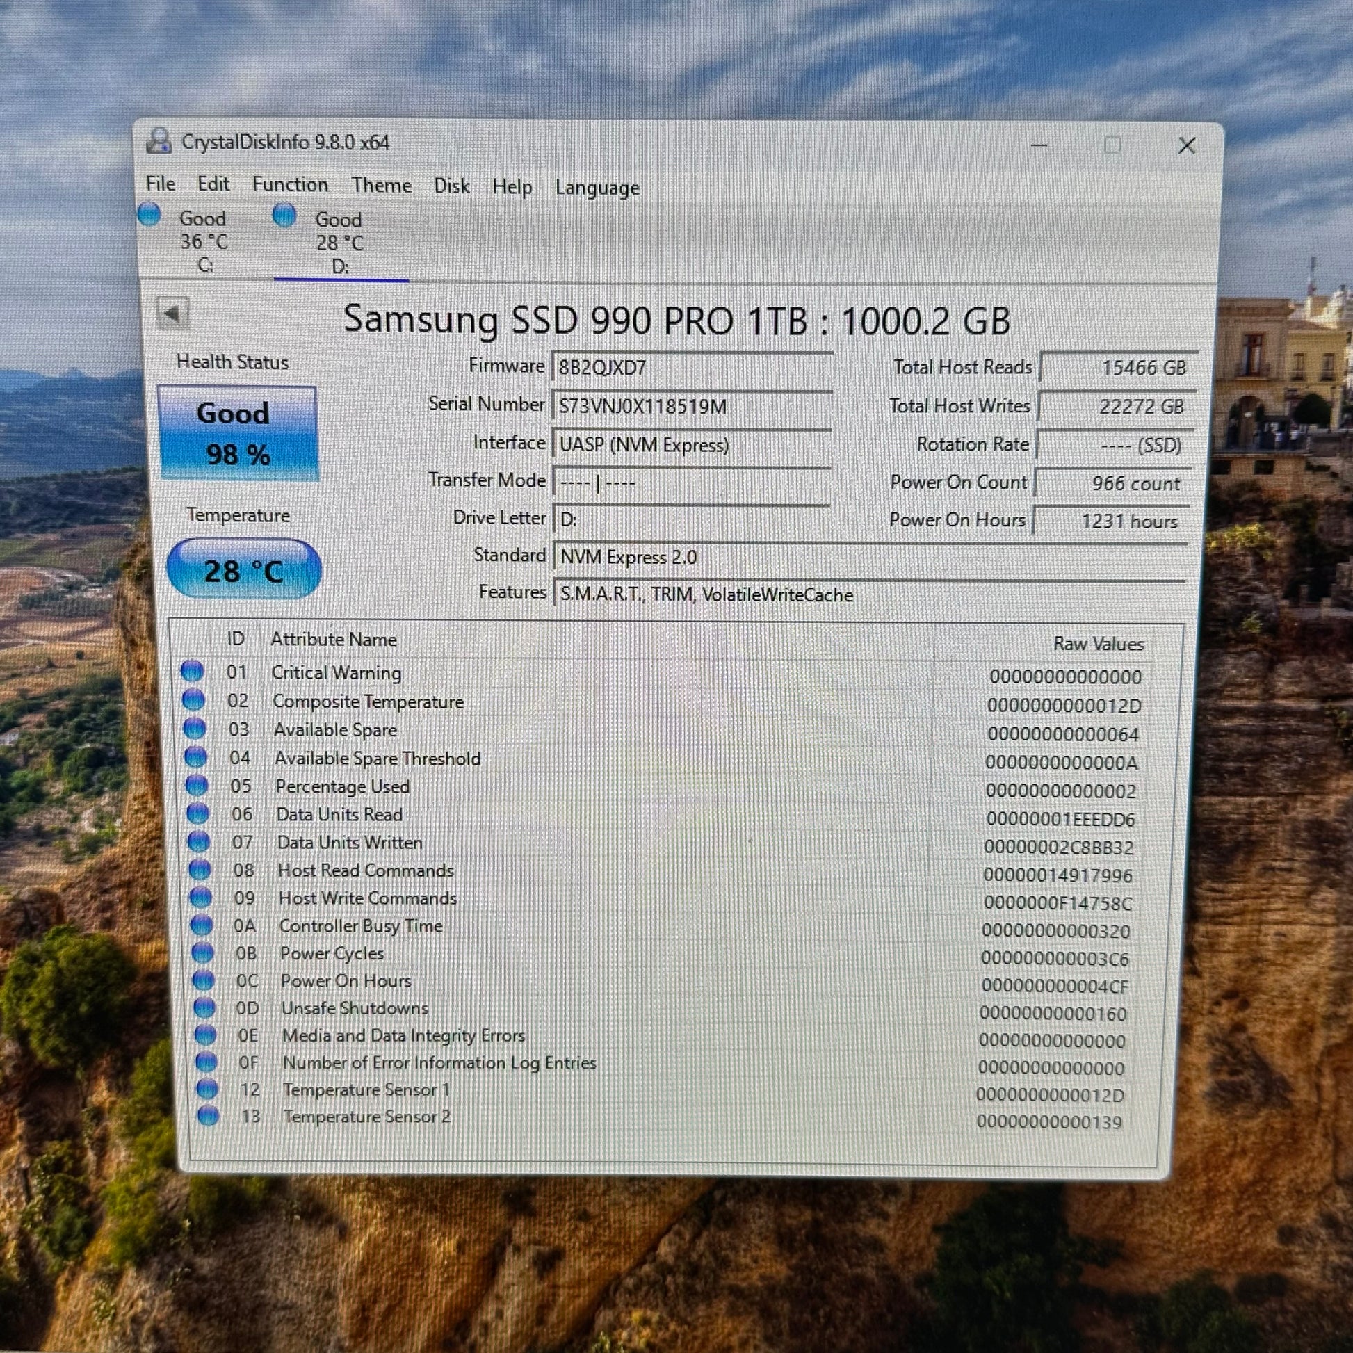The height and width of the screenshot is (1353, 1353).
Task: Select the Unsafe Shutdowns attribute name
Action: [x=355, y=1007]
